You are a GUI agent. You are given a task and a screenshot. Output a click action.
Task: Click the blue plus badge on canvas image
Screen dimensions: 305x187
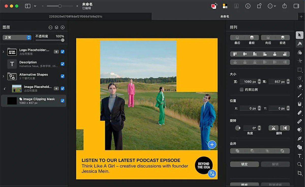pyautogui.click(x=212, y=145)
